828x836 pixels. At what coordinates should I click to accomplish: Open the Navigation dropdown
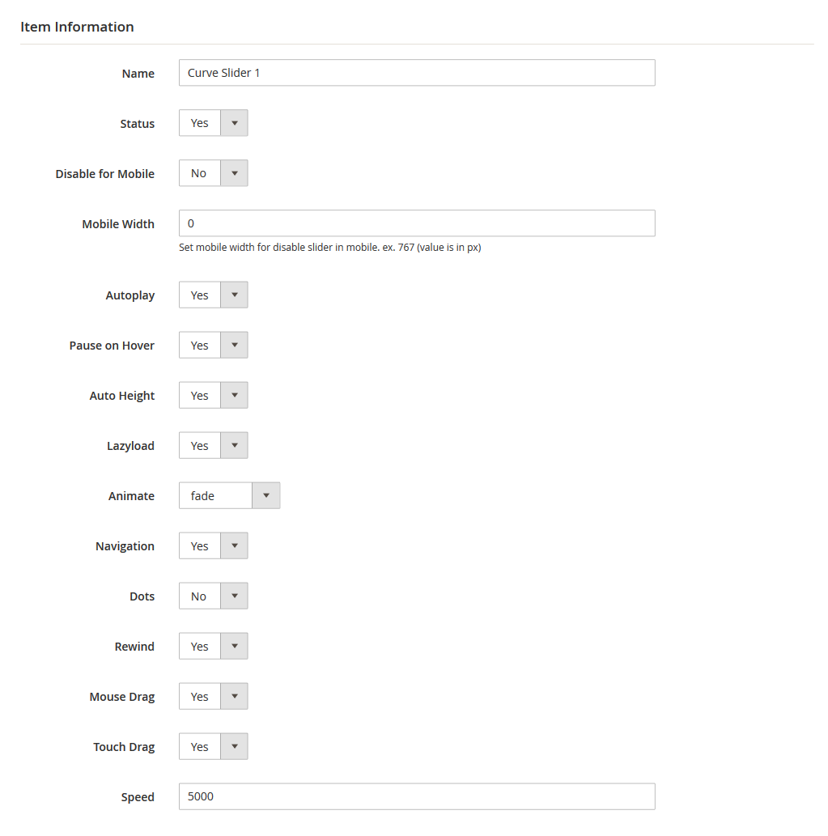[x=213, y=546]
